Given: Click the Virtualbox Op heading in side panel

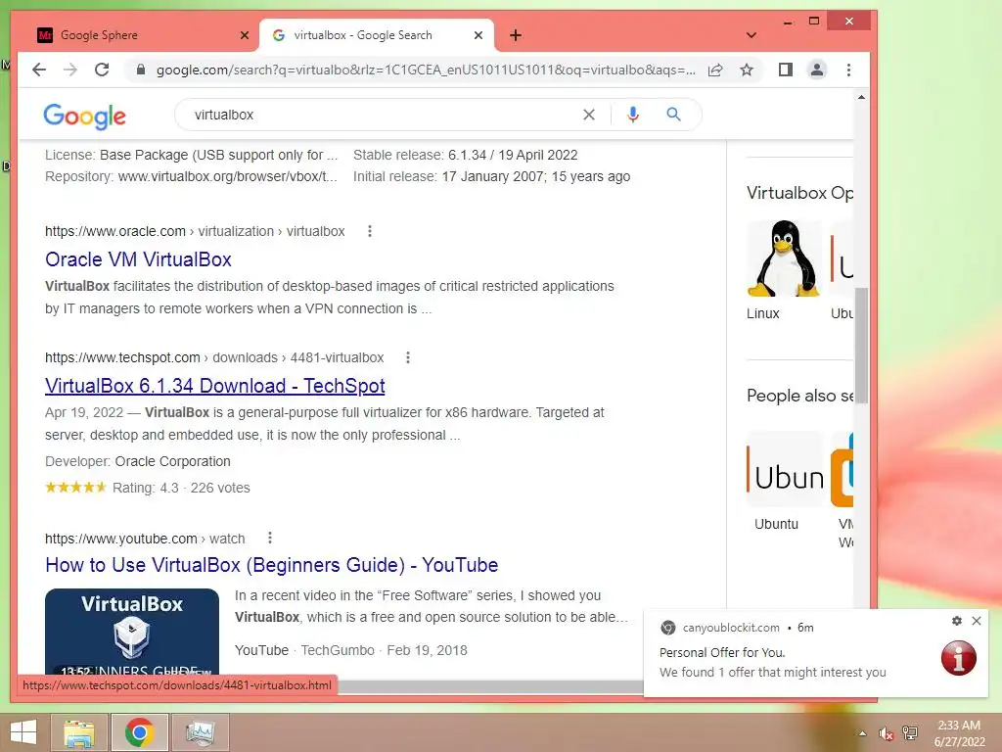Looking at the screenshot, I should point(799,193).
